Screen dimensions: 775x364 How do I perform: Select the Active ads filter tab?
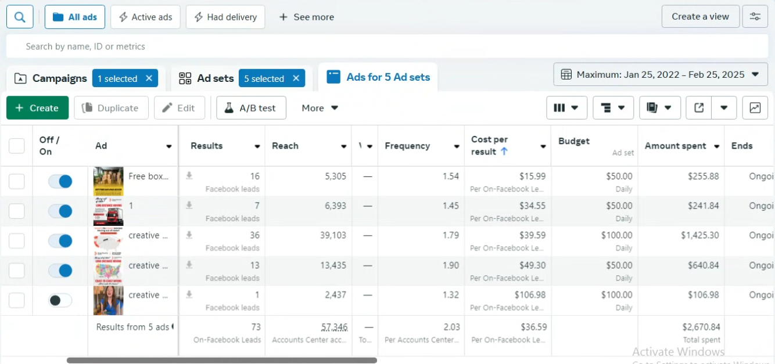tap(145, 17)
